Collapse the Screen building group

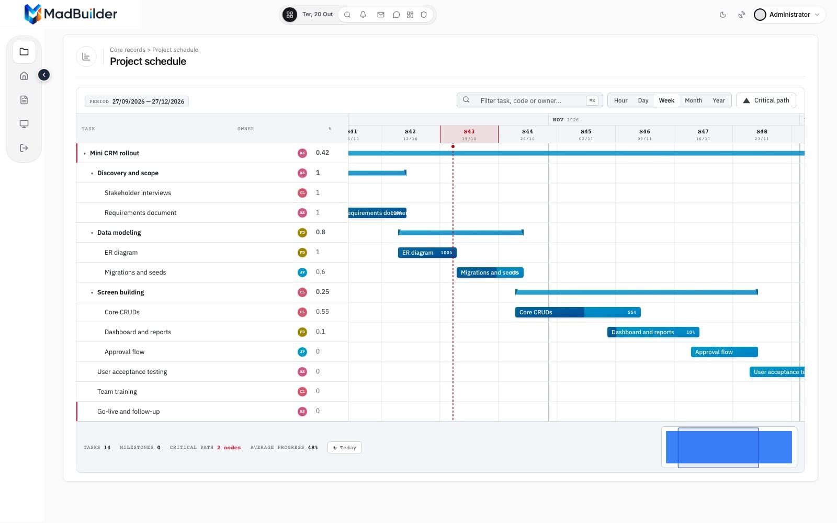pos(92,293)
